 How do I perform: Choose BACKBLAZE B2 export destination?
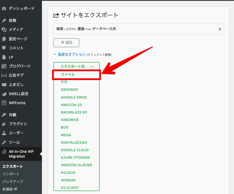point(74,112)
